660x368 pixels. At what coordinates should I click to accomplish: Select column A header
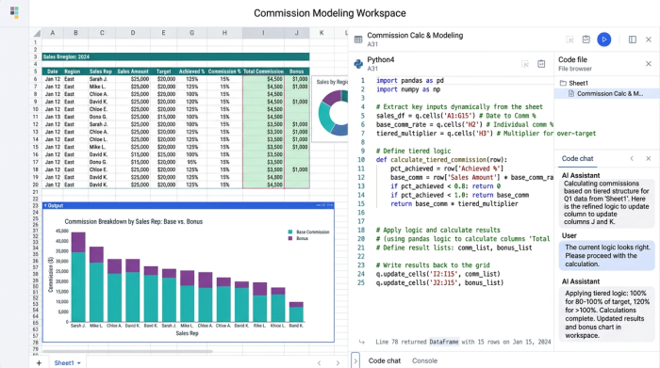pyautogui.click(x=52, y=33)
